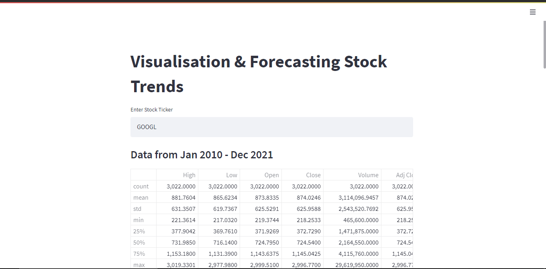The width and height of the screenshot is (546, 269).
Task: Click the empty top-left corner cell of the table
Action: [x=143, y=175]
